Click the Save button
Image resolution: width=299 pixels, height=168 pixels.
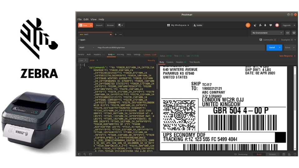[287, 47]
